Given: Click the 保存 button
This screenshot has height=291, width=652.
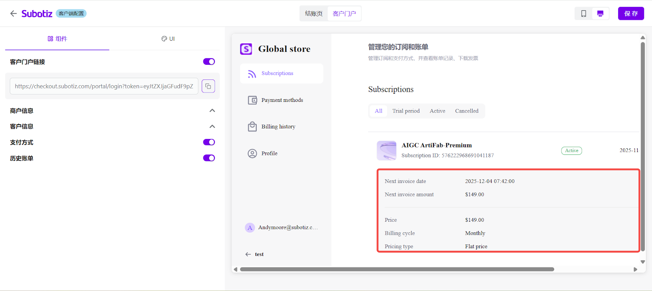Looking at the screenshot, I should 631,13.
